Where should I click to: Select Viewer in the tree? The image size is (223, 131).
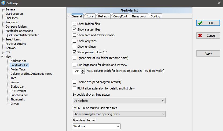click(15, 82)
